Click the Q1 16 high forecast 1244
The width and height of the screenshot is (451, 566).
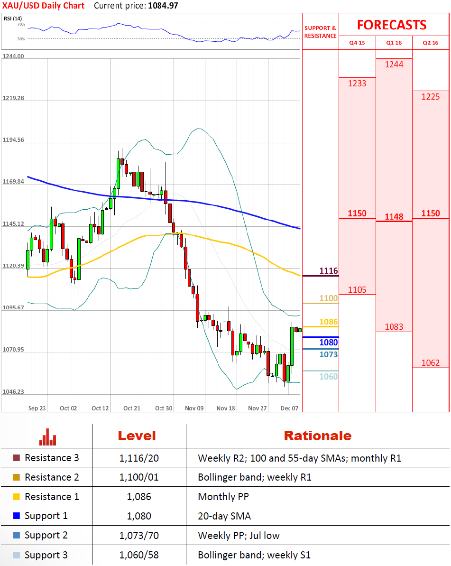coord(394,64)
